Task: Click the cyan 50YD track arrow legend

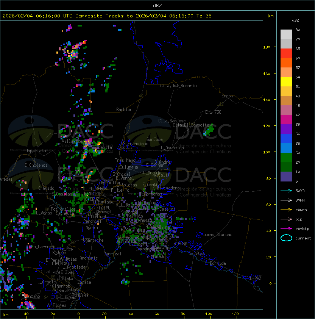Action: pos(286,191)
